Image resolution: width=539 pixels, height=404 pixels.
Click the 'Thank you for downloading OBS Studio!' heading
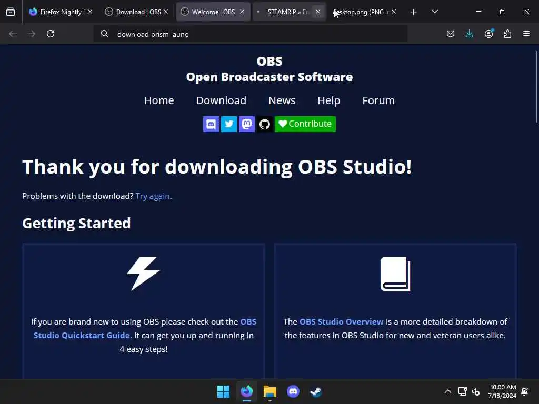click(217, 167)
